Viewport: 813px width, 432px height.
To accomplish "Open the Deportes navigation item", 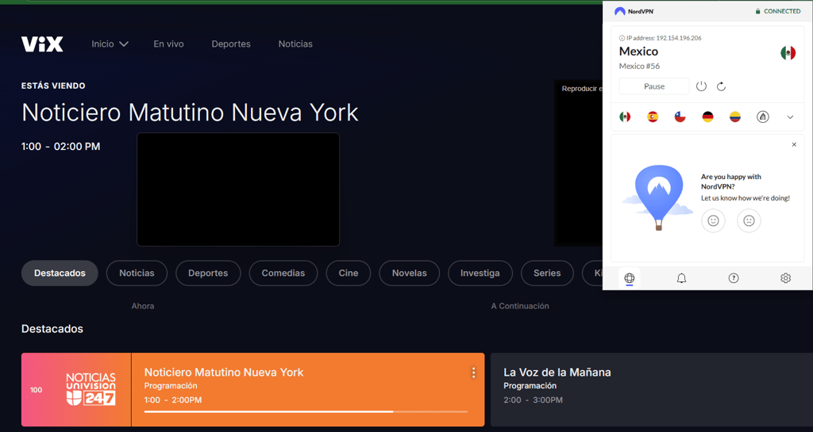I will point(231,44).
